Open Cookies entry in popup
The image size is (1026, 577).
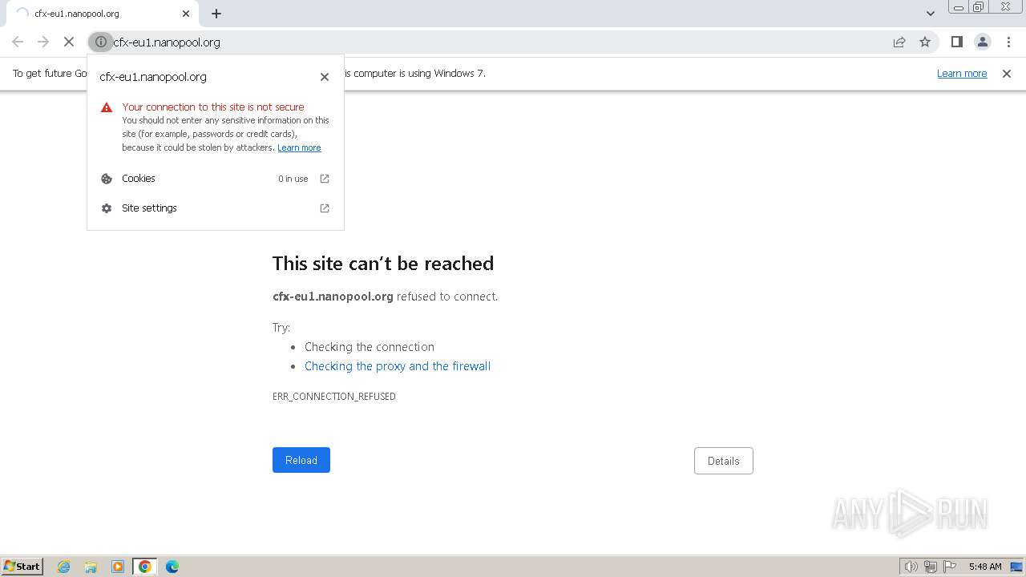(216, 179)
